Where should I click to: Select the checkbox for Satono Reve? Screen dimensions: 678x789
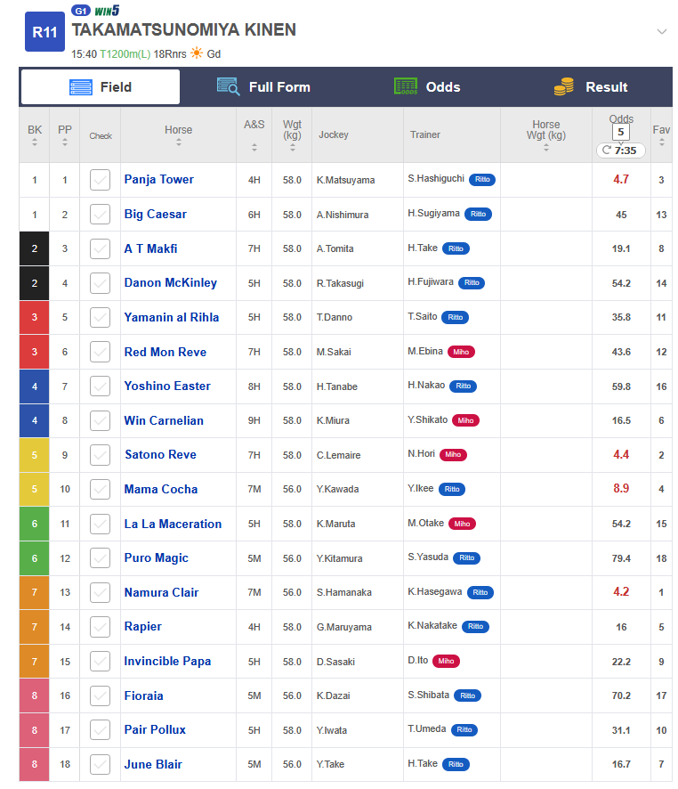pos(100,455)
